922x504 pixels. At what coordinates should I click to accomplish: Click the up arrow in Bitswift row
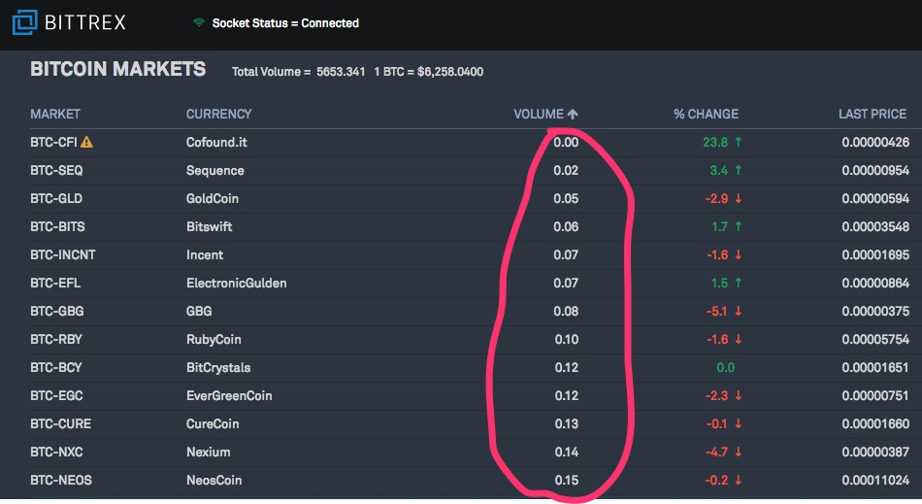(738, 226)
